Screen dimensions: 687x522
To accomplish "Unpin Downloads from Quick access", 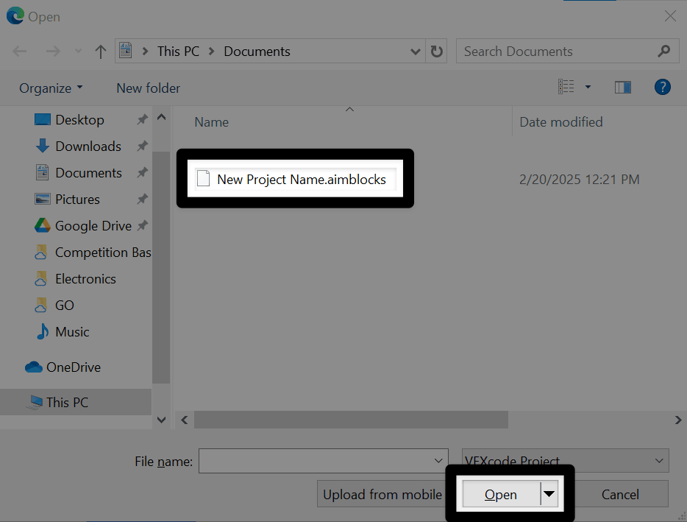I will [142, 146].
